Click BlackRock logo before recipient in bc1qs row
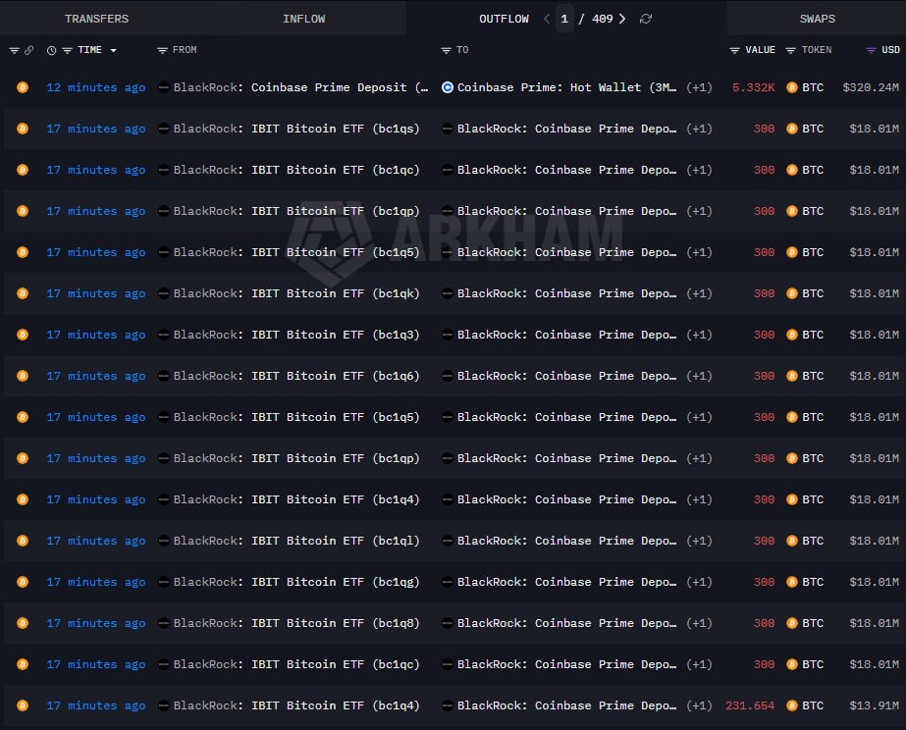Screen dimensions: 906x730 coord(447,129)
